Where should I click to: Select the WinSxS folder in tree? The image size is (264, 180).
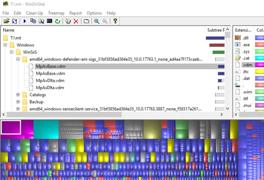[30, 52]
